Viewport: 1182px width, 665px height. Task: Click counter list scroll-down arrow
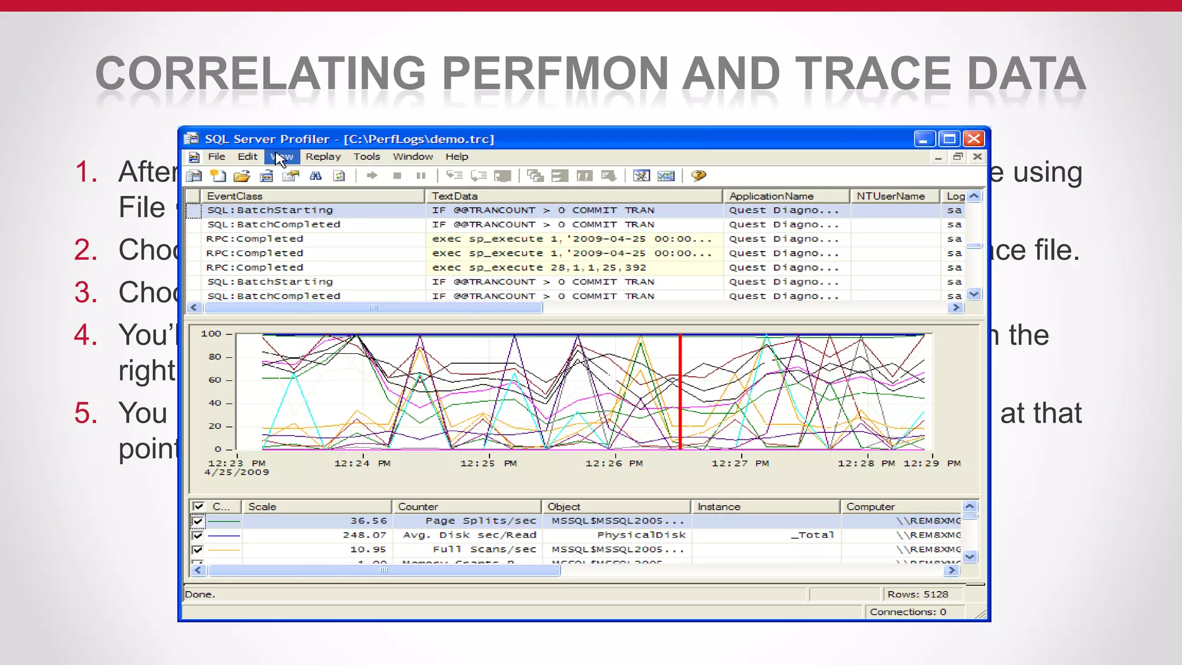tap(970, 557)
